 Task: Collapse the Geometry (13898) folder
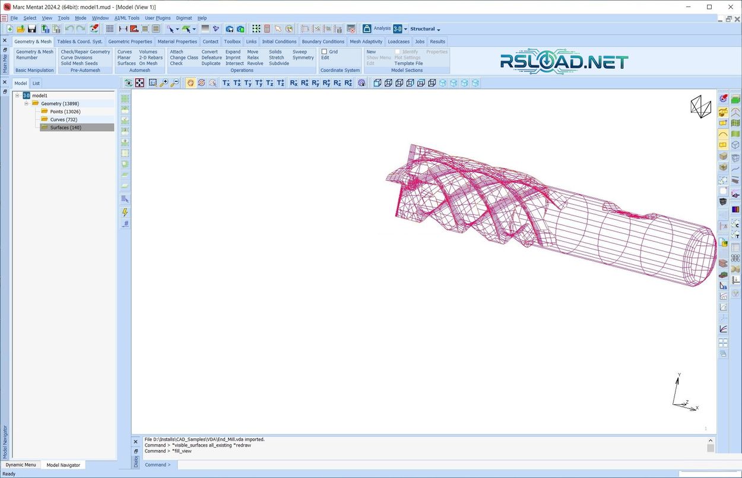(27, 104)
